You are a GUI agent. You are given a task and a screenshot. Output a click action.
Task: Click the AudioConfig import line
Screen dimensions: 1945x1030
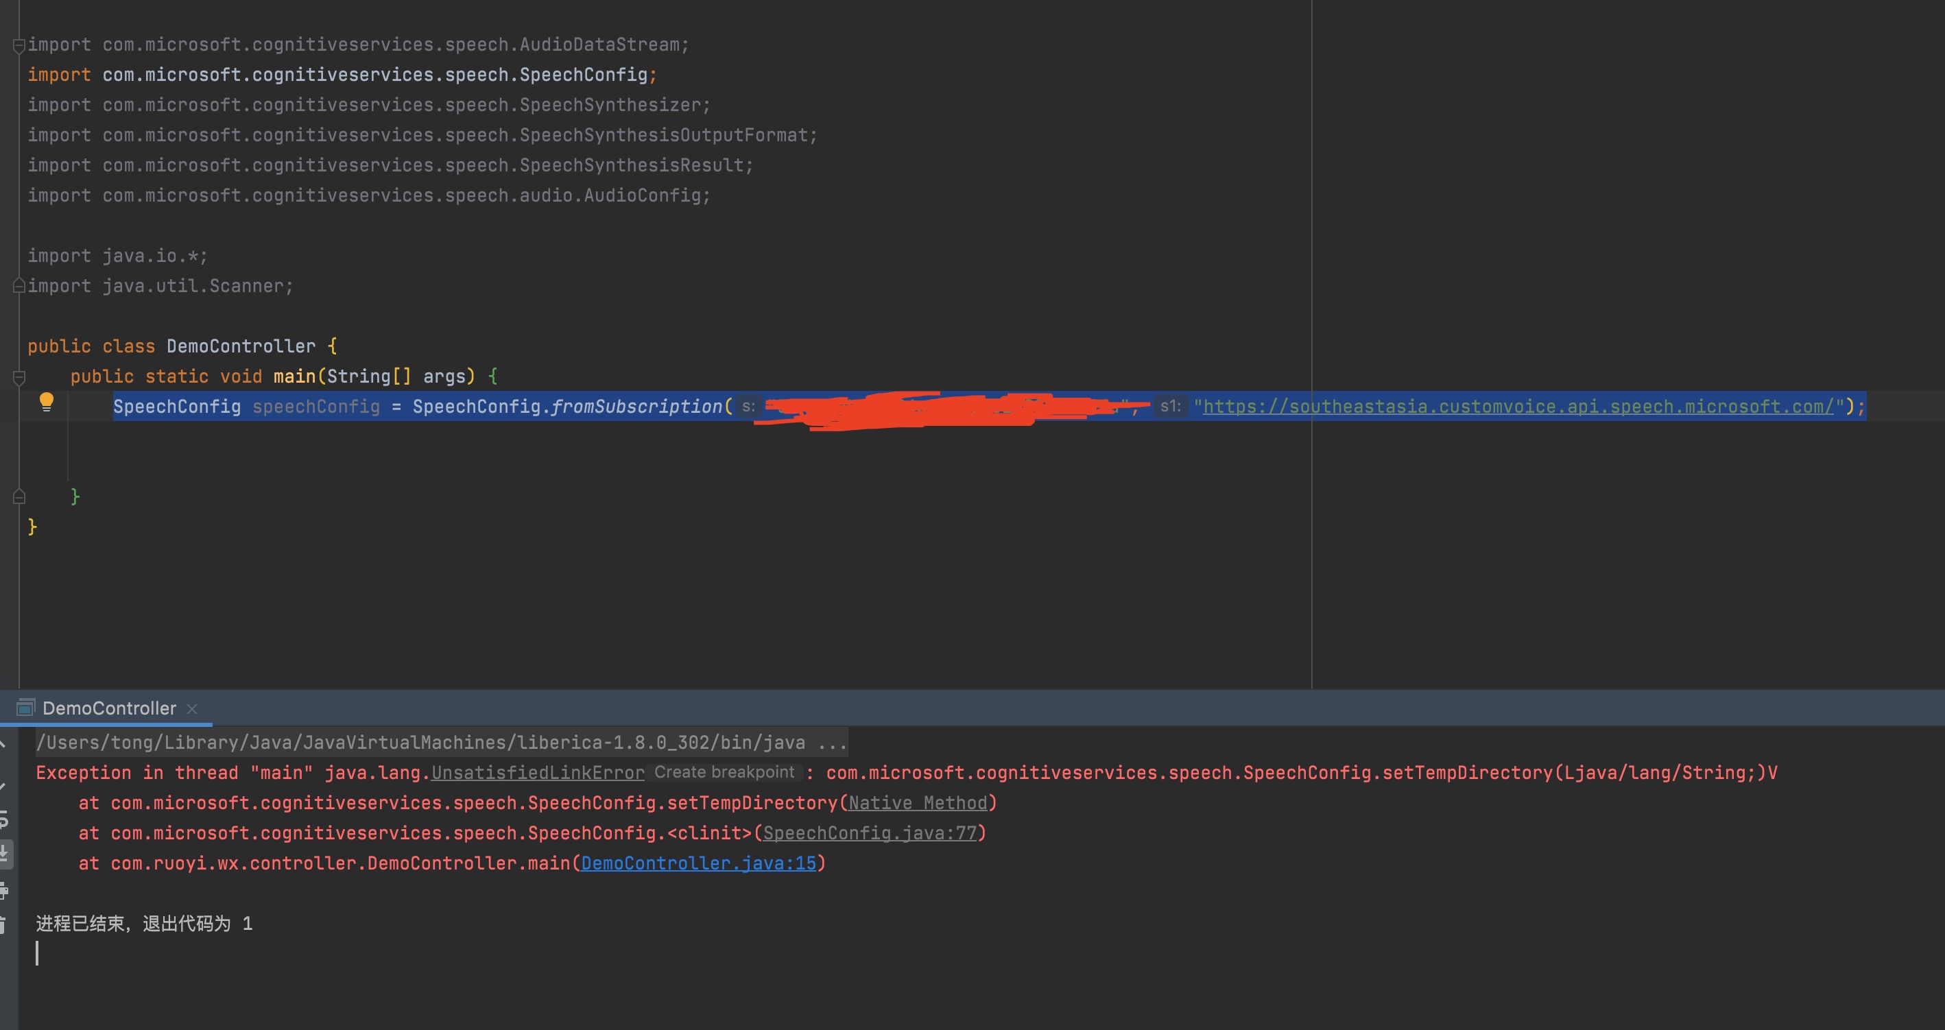click(x=368, y=195)
